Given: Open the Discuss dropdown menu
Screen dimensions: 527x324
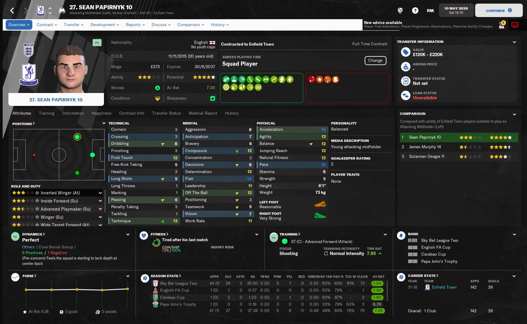Looking at the screenshot, I should pyautogui.click(x=161, y=25).
